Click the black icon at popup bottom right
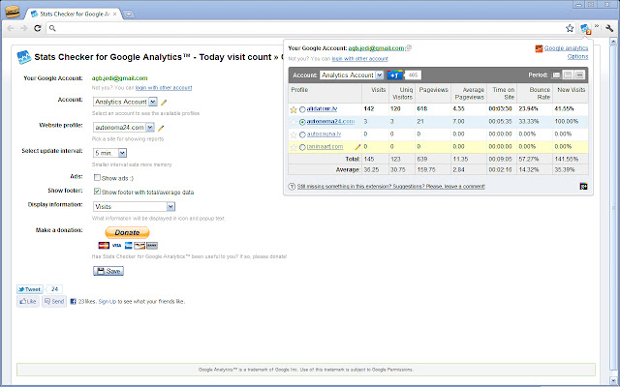This screenshot has width=620, height=387. pyautogui.click(x=583, y=187)
